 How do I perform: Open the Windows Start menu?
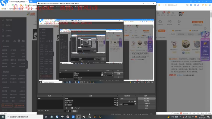[x=3, y=117]
